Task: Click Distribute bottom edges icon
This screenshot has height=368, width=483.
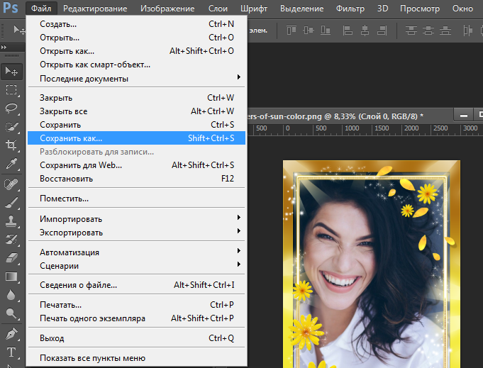Action: click(x=445, y=30)
